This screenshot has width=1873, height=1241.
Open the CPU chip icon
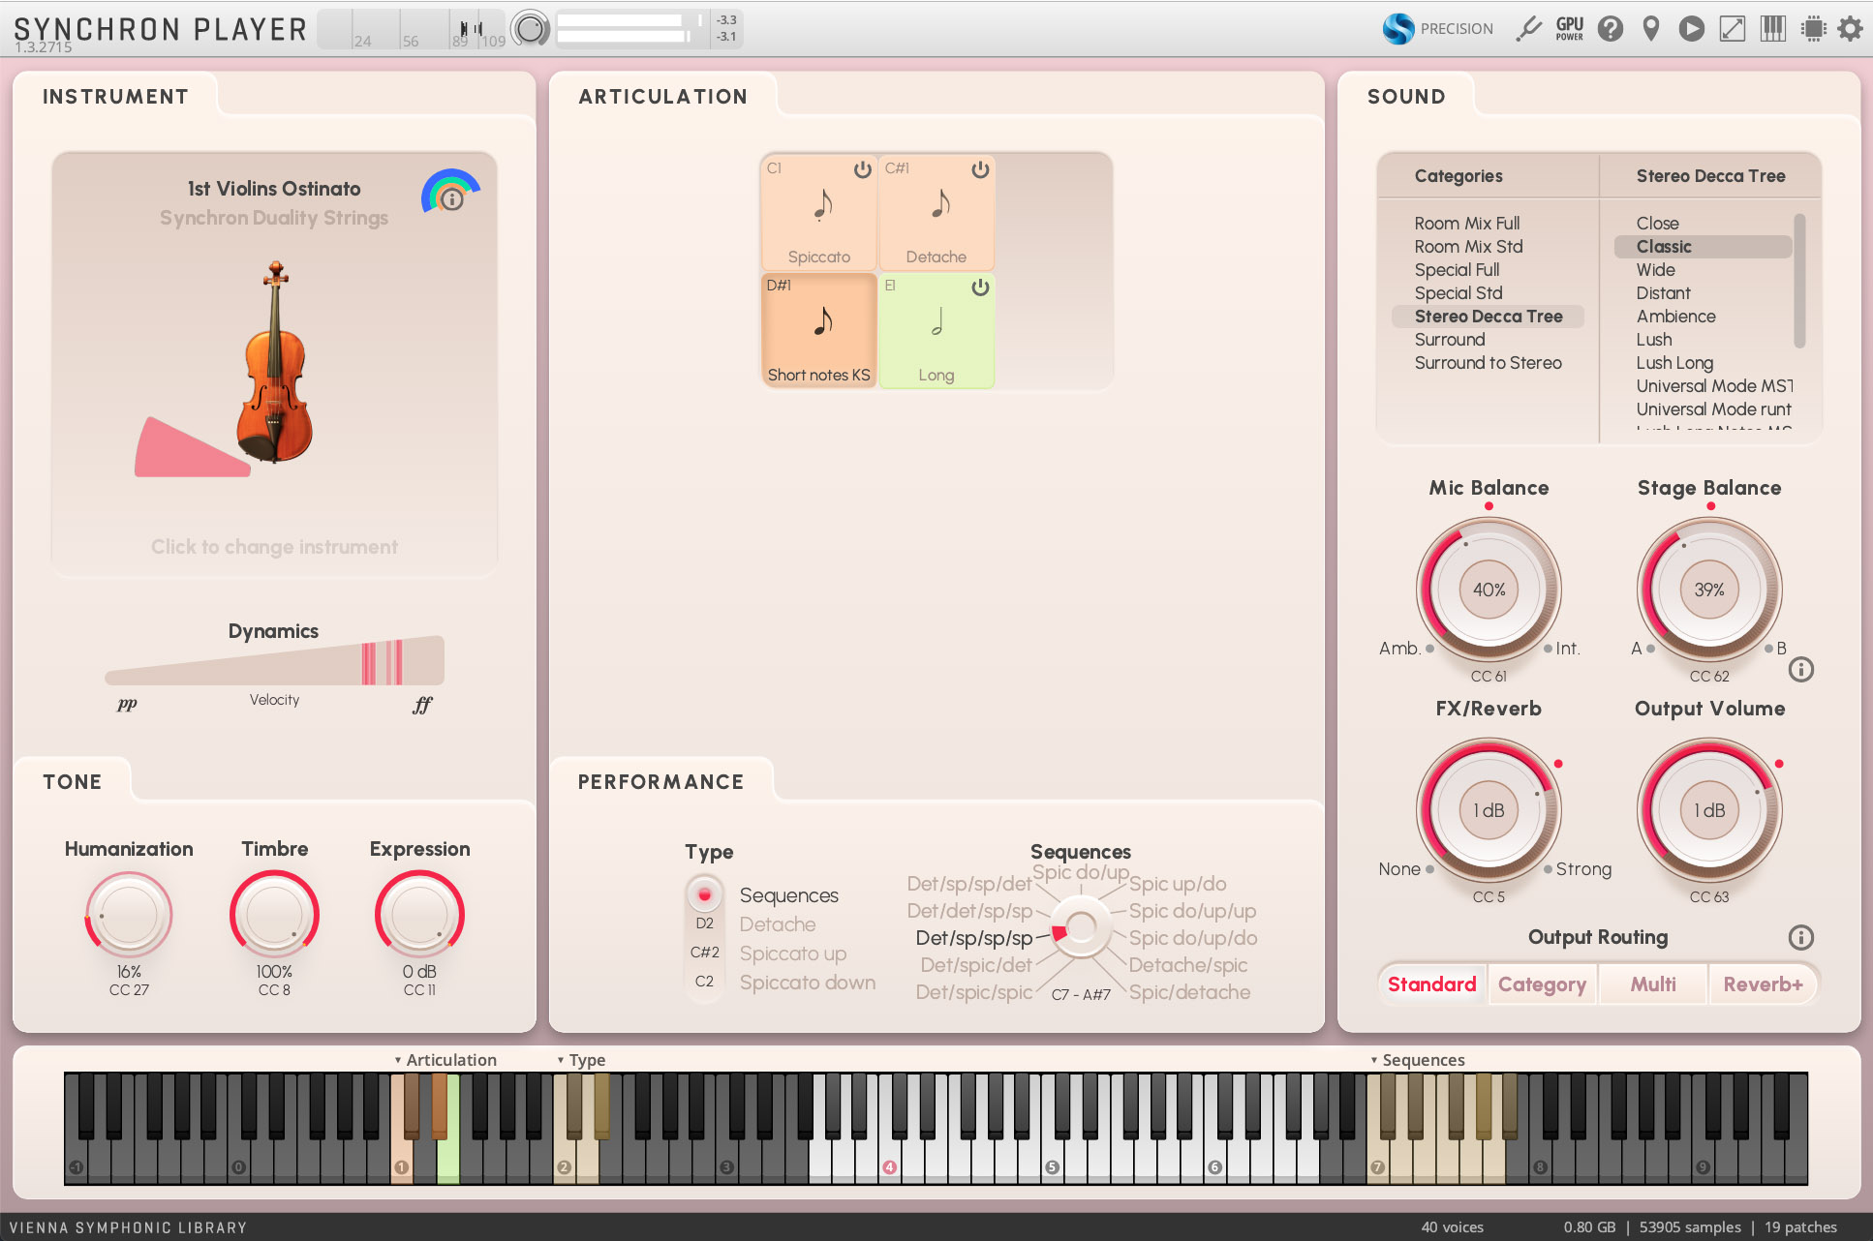tap(1813, 29)
